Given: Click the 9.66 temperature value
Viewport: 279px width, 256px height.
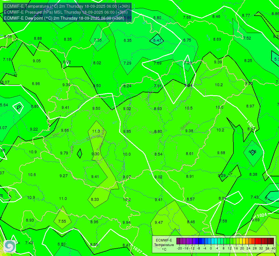Looking at the screenshot, I should pos(65,130).
